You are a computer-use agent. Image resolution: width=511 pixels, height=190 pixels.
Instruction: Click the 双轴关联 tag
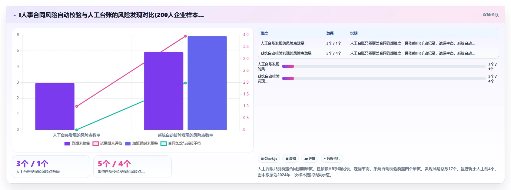(x=490, y=15)
